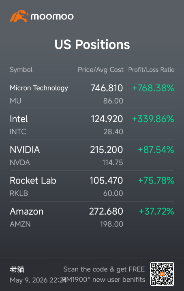Click the 老貓 username label
The height and width of the screenshot is (291, 184).
17,269
